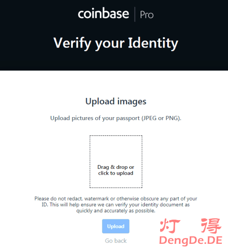228x248 pixels.
Task: Click the 'quickly and accurately as possible' line
Action: tap(116, 210)
